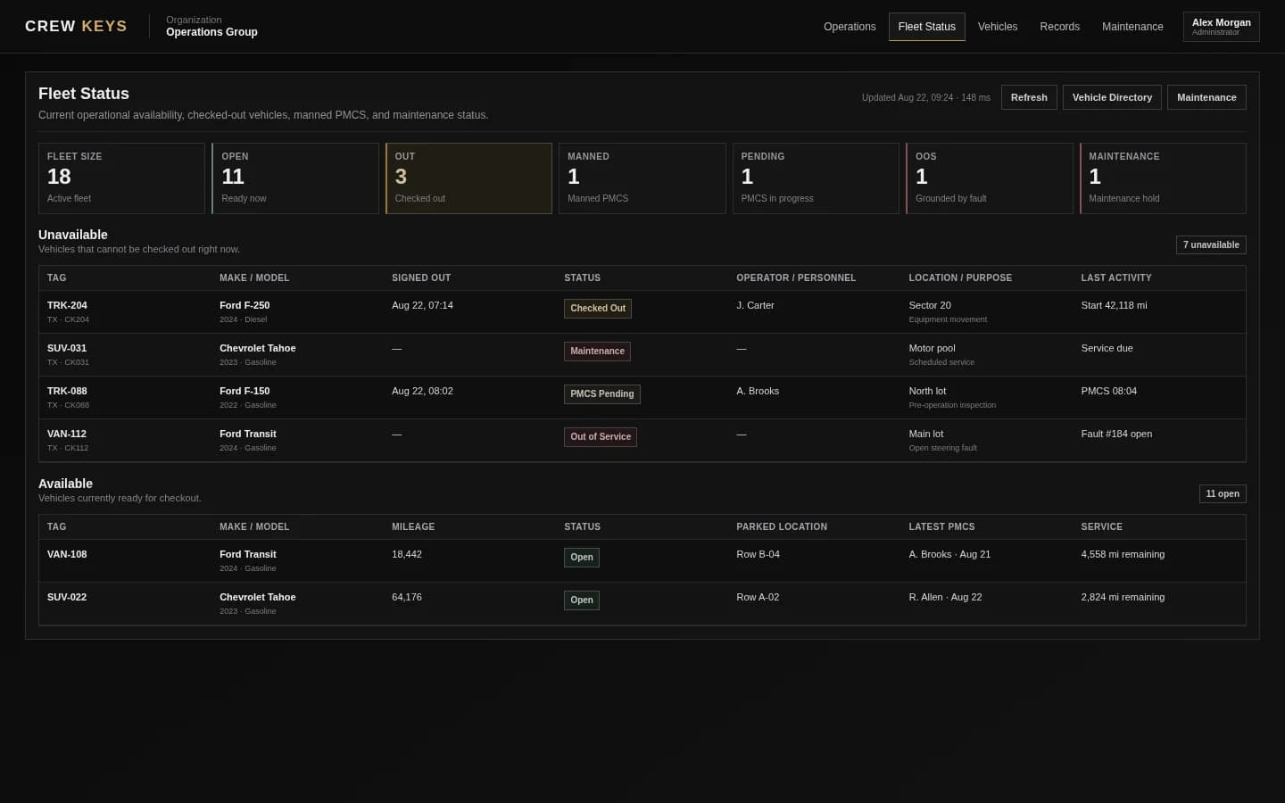This screenshot has width=1285, height=803.
Task: Select the Fleet Size summary card
Action: 121,178
